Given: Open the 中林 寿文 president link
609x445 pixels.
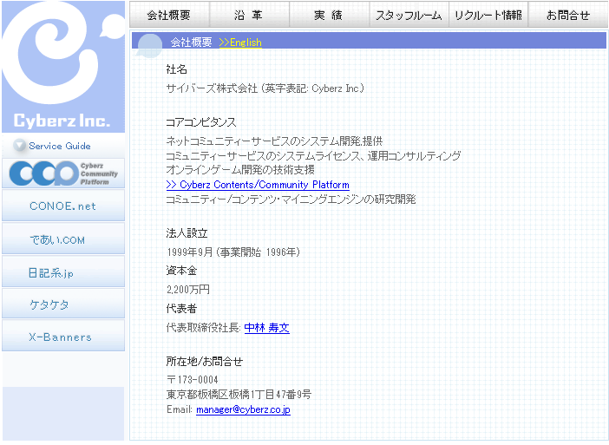Looking at the screenshot, I should click(267, 328).
